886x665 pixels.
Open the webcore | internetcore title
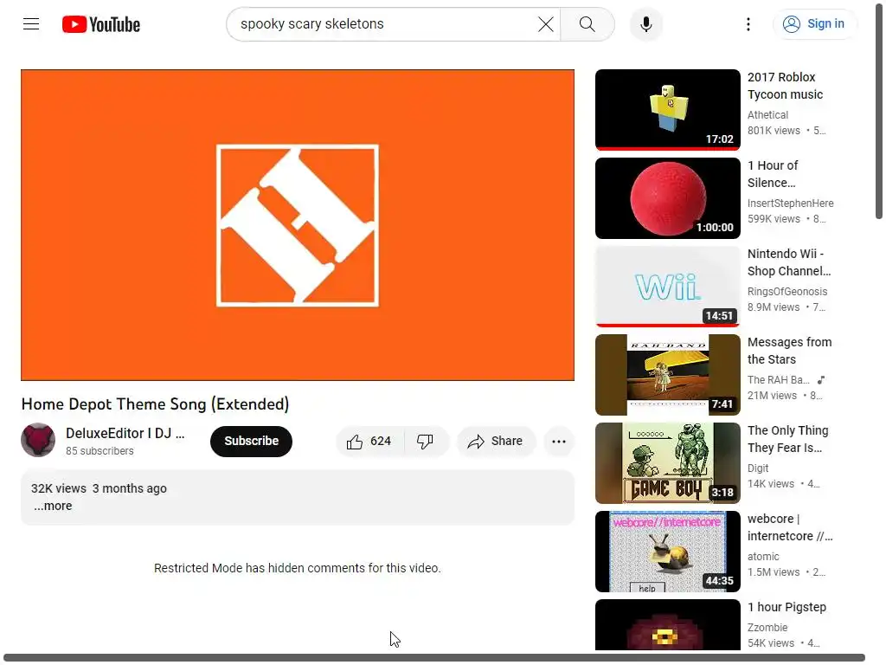click(x=790, y=527)
